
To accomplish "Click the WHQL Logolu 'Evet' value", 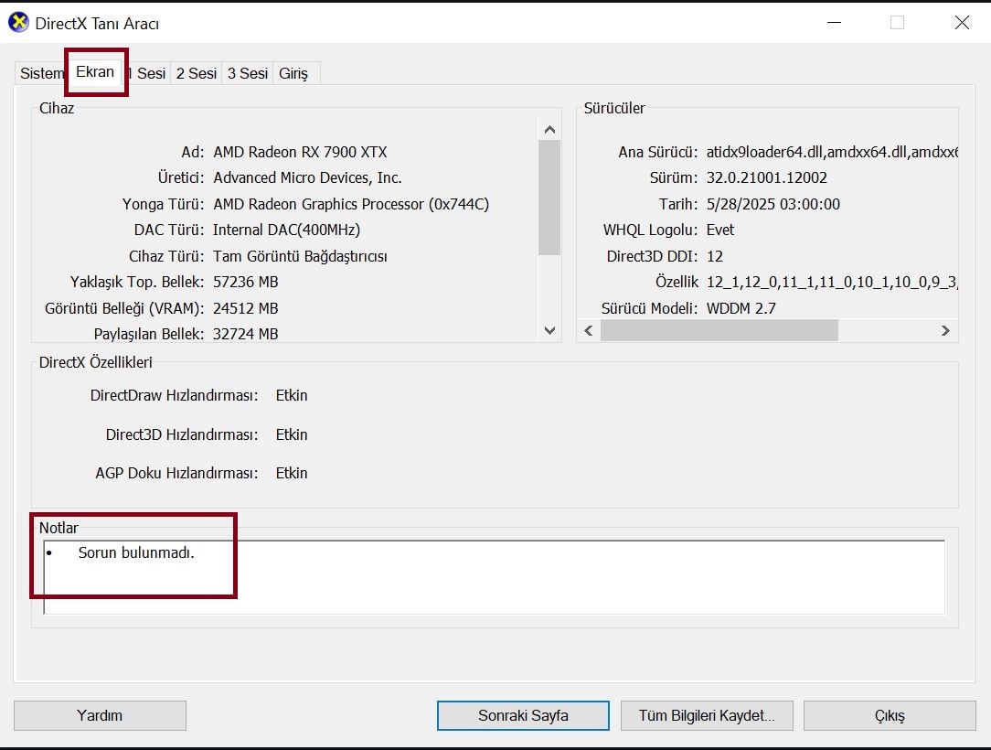I will tap(720, 230).
